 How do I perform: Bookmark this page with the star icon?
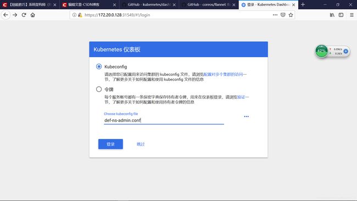click(291, 15)
